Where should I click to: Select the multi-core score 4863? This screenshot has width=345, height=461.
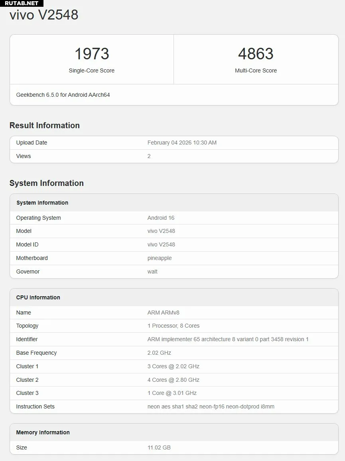tap(256, 54)
